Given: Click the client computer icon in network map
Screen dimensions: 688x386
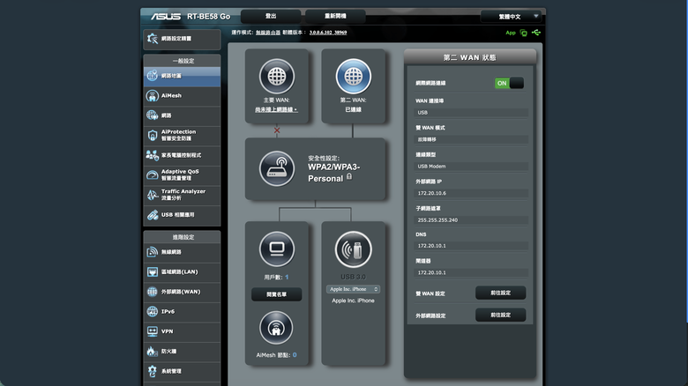Looking at the screenshot, I should tap(277, 249).
